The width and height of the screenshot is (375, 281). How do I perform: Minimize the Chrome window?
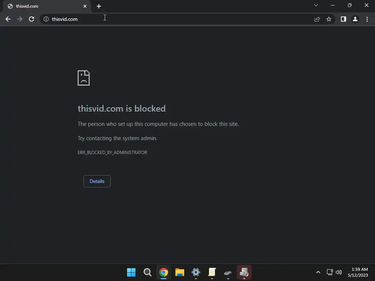pos(333,5)
